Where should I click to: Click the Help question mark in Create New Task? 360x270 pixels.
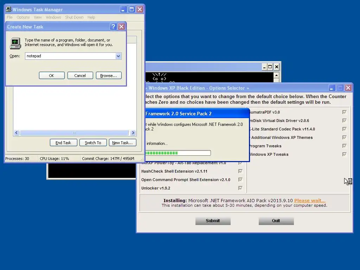click(113, 27)
